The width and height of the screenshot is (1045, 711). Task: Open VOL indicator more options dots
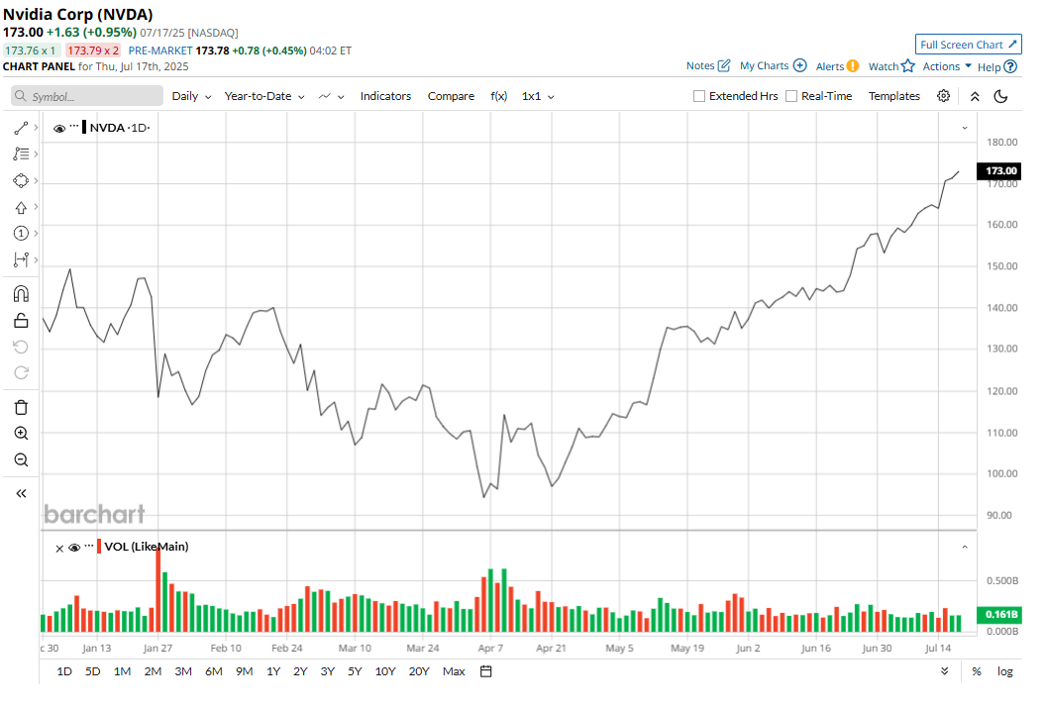[x=88, y=545]
